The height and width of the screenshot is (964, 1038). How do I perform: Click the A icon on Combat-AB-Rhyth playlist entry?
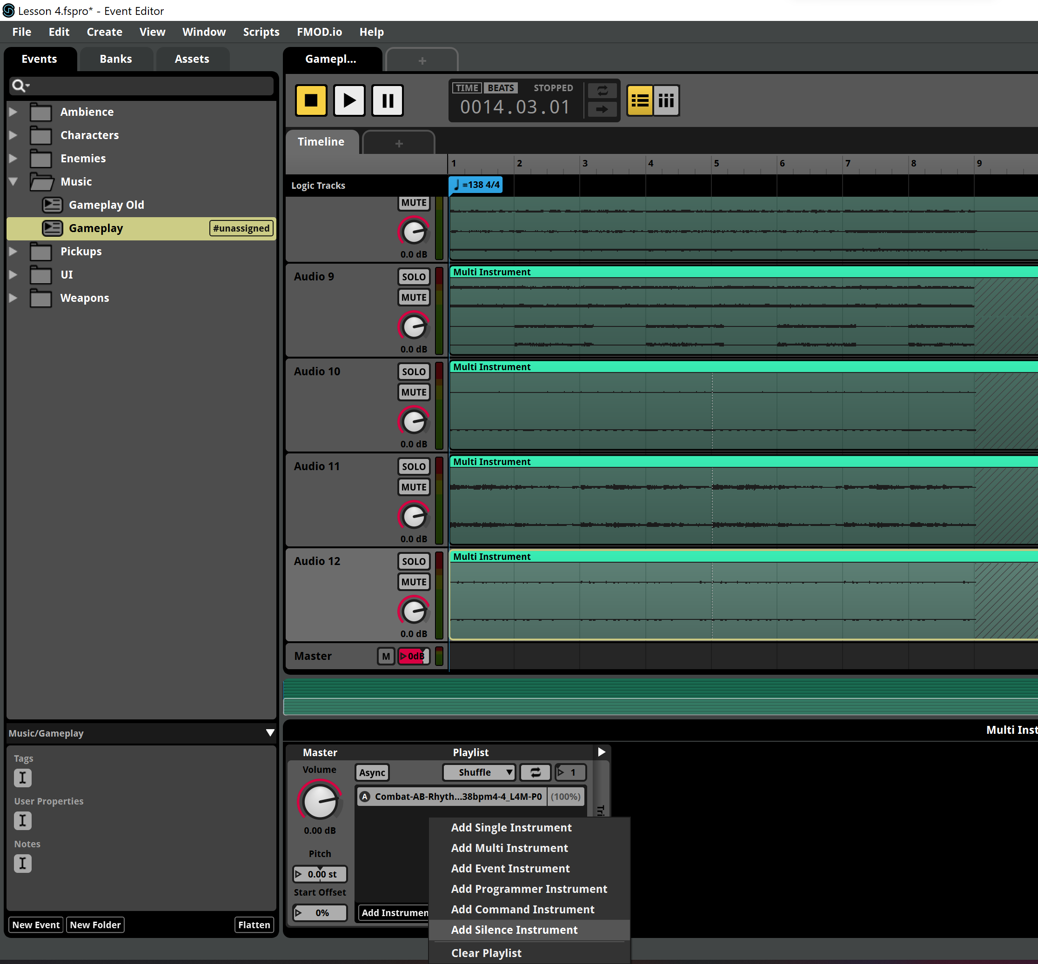(x=365, y=797)
